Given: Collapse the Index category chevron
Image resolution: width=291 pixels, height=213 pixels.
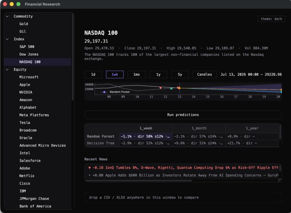Looking at the screenshot, I should point(7,39).
